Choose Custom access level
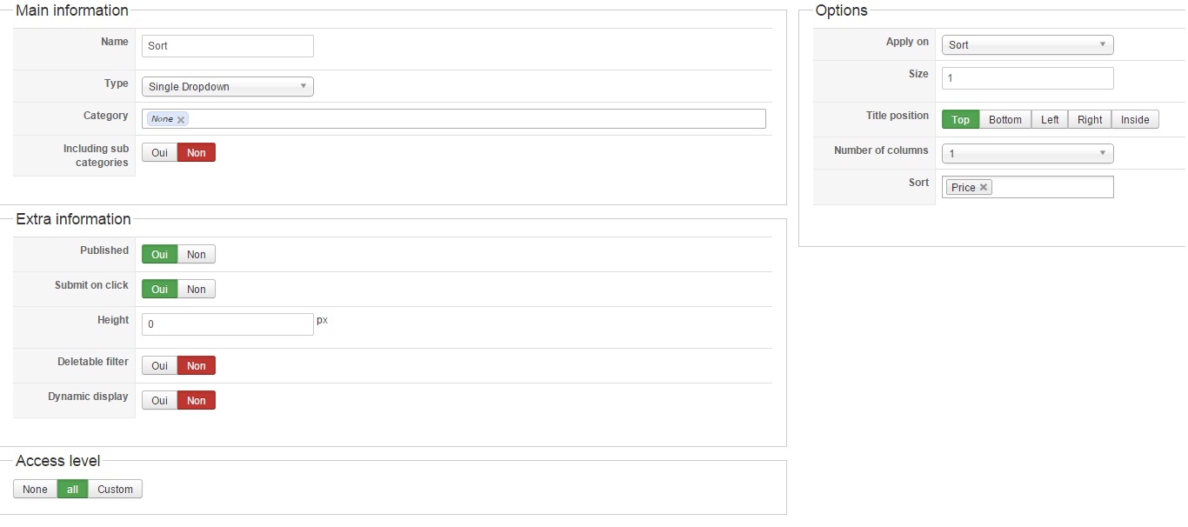Image resolution: width=1188 pixels, height=527 pixels. point(115,490)
